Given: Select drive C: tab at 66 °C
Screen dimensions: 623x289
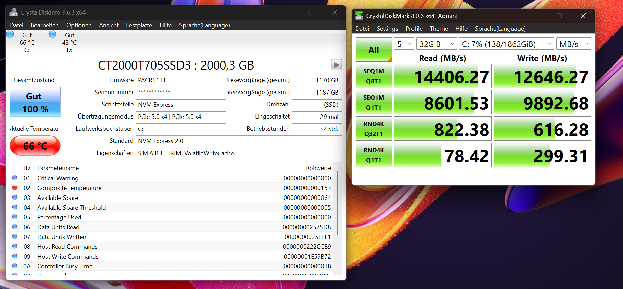Looking at the screenshot, I should tap(27, 43).
